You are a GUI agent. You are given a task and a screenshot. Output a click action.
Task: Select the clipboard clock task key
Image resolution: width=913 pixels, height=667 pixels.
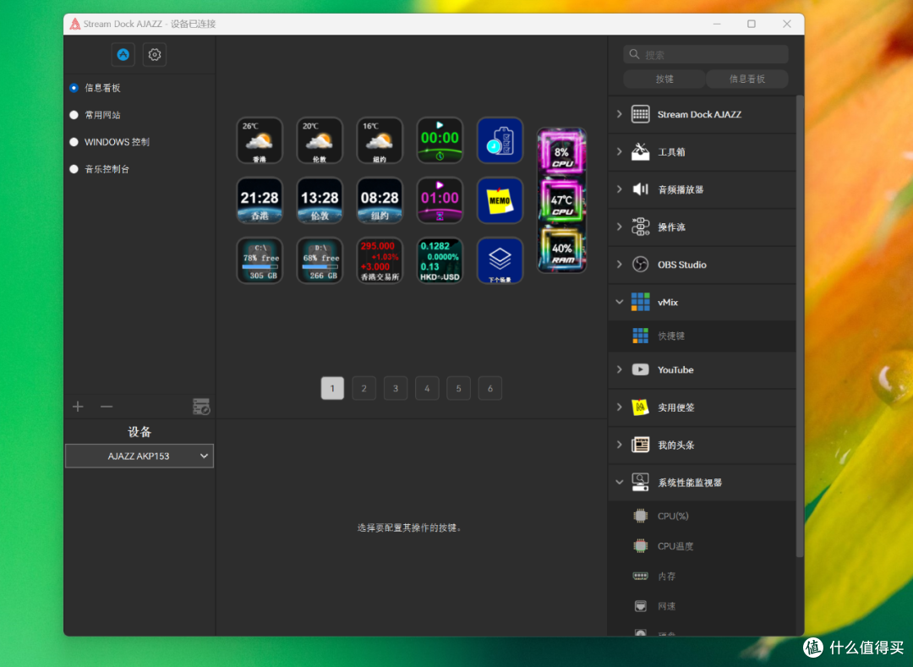pos(500,140)
